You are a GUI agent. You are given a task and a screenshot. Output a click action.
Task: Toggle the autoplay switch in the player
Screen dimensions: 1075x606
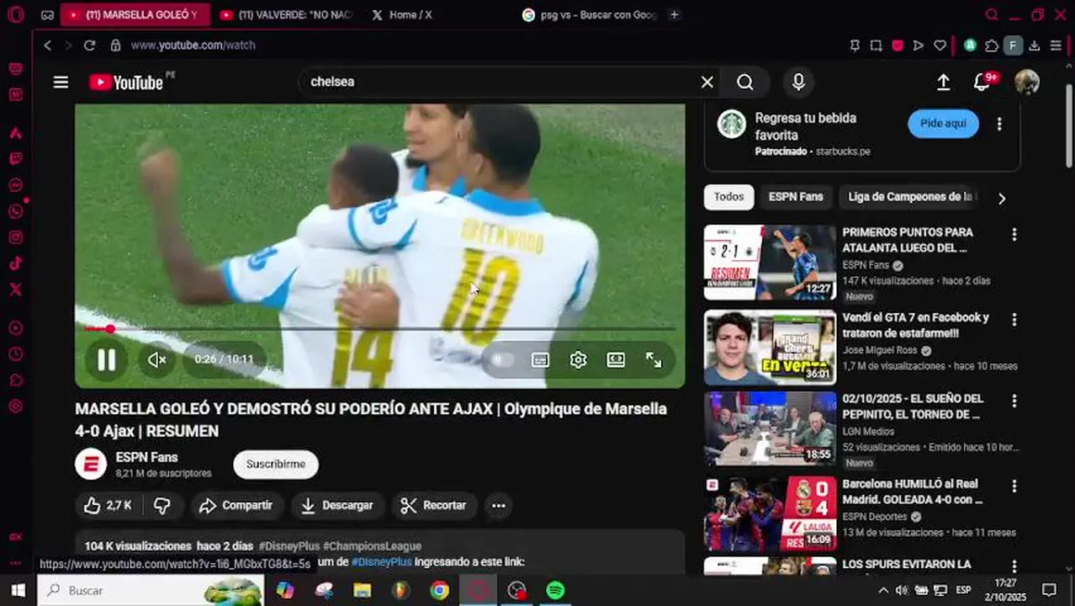click(503, 359)
